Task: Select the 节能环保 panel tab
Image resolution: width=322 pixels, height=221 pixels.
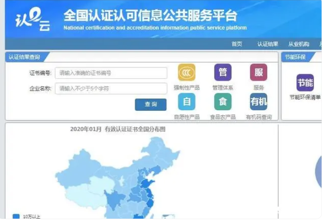Action: [x=295, y=57]
